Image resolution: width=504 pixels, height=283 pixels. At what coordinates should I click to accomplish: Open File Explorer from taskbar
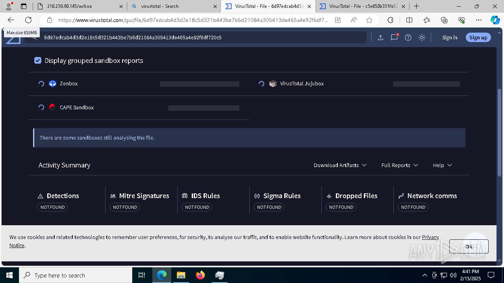click(x=181, y=275)
